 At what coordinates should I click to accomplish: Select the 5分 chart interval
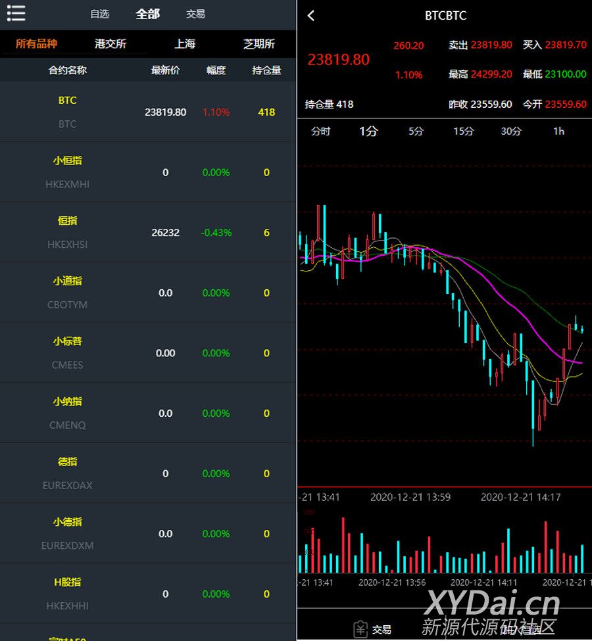pyautogui.click(x=416, y=131)
